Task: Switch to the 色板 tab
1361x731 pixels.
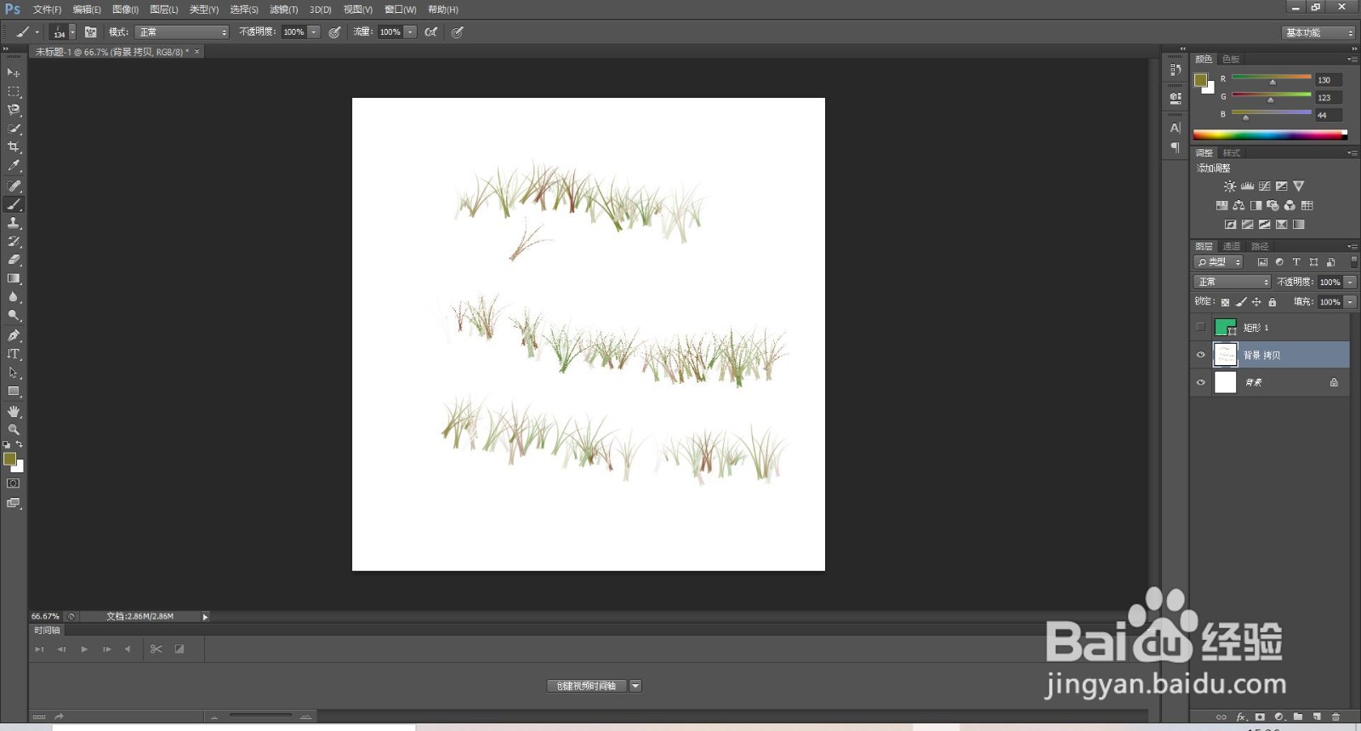Action: [1231, 60]
